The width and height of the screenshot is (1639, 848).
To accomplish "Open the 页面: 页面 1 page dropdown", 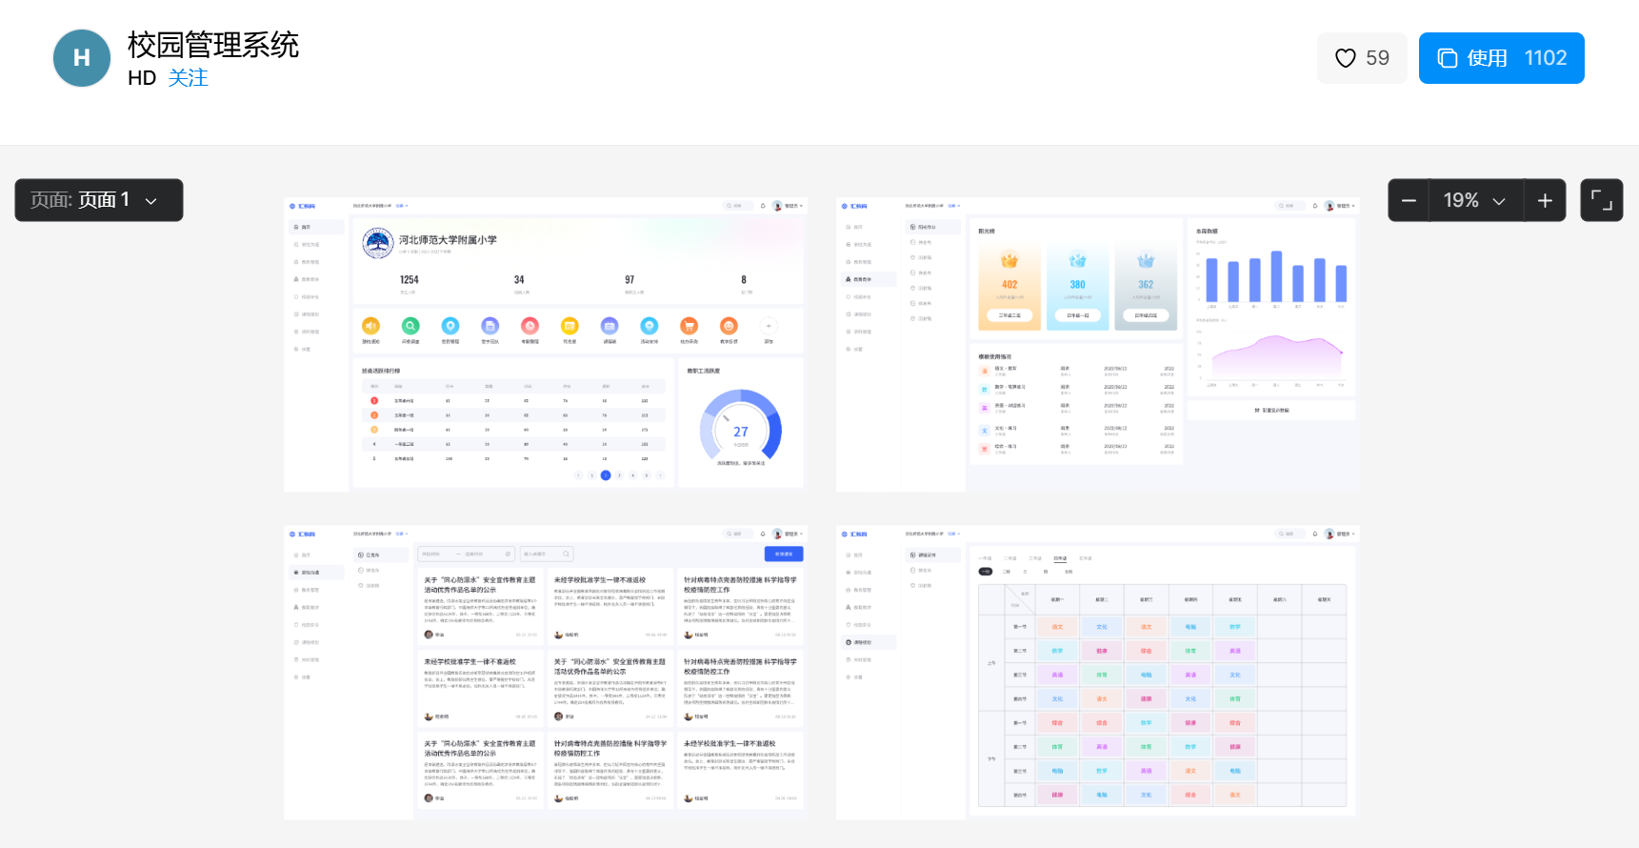I will (99, 200).
